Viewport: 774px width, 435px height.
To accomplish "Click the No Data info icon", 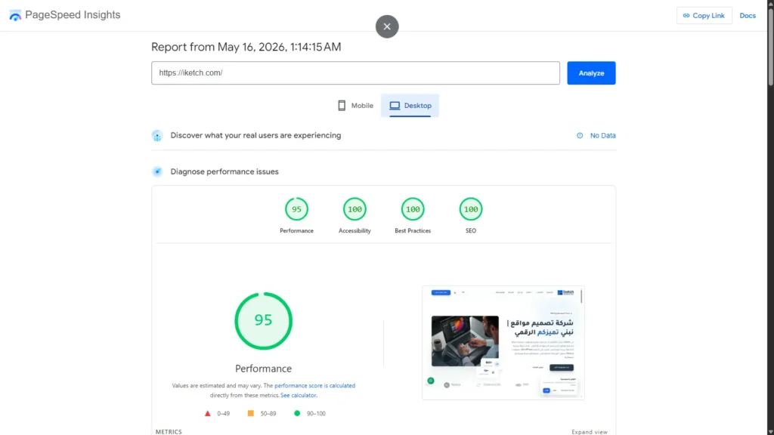I will [580, 136].
